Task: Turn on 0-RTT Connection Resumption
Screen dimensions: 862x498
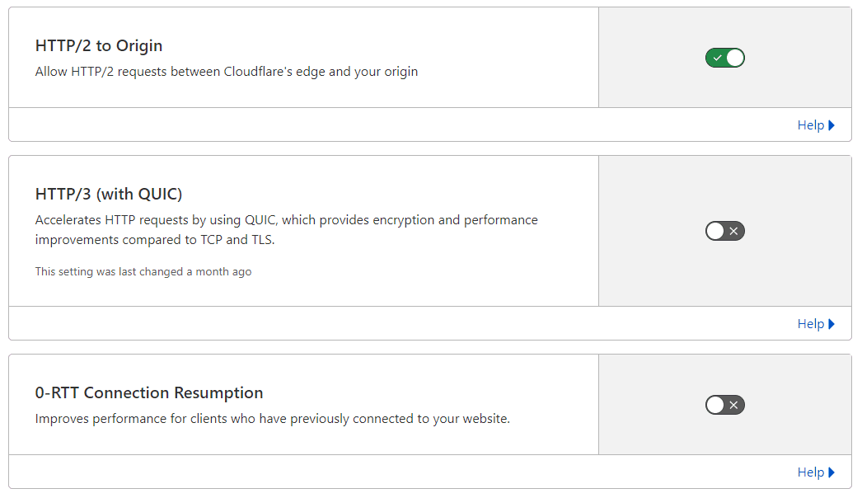Action: tap(725, 405)
